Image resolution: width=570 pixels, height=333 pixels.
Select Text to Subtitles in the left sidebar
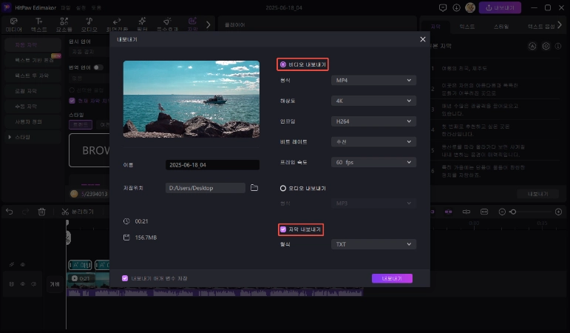pos(33,75)
